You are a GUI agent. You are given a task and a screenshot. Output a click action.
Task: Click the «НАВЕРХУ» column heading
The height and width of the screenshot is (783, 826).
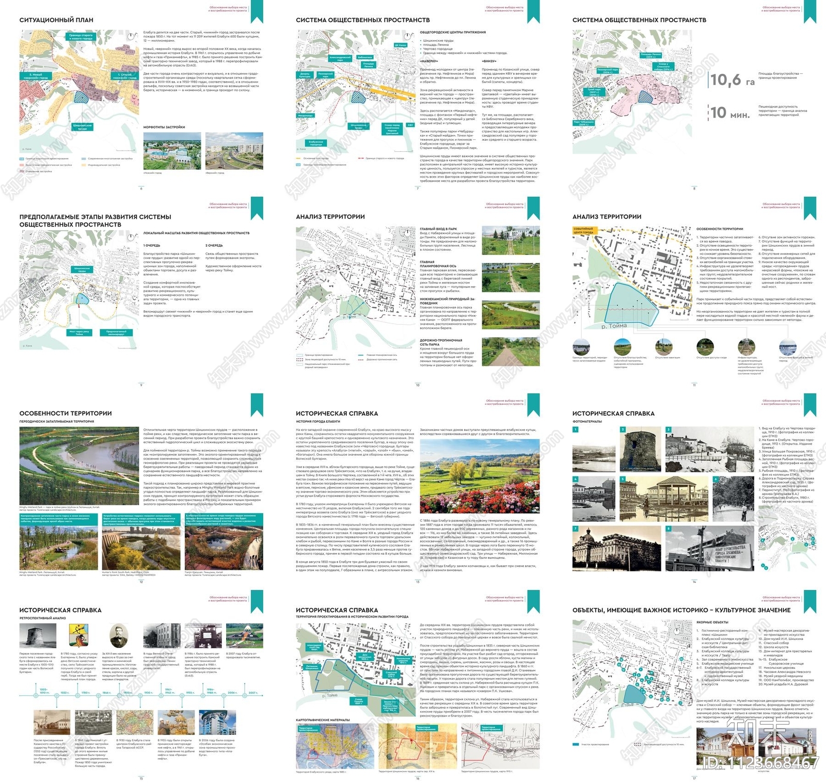click(x=429, y=61)
